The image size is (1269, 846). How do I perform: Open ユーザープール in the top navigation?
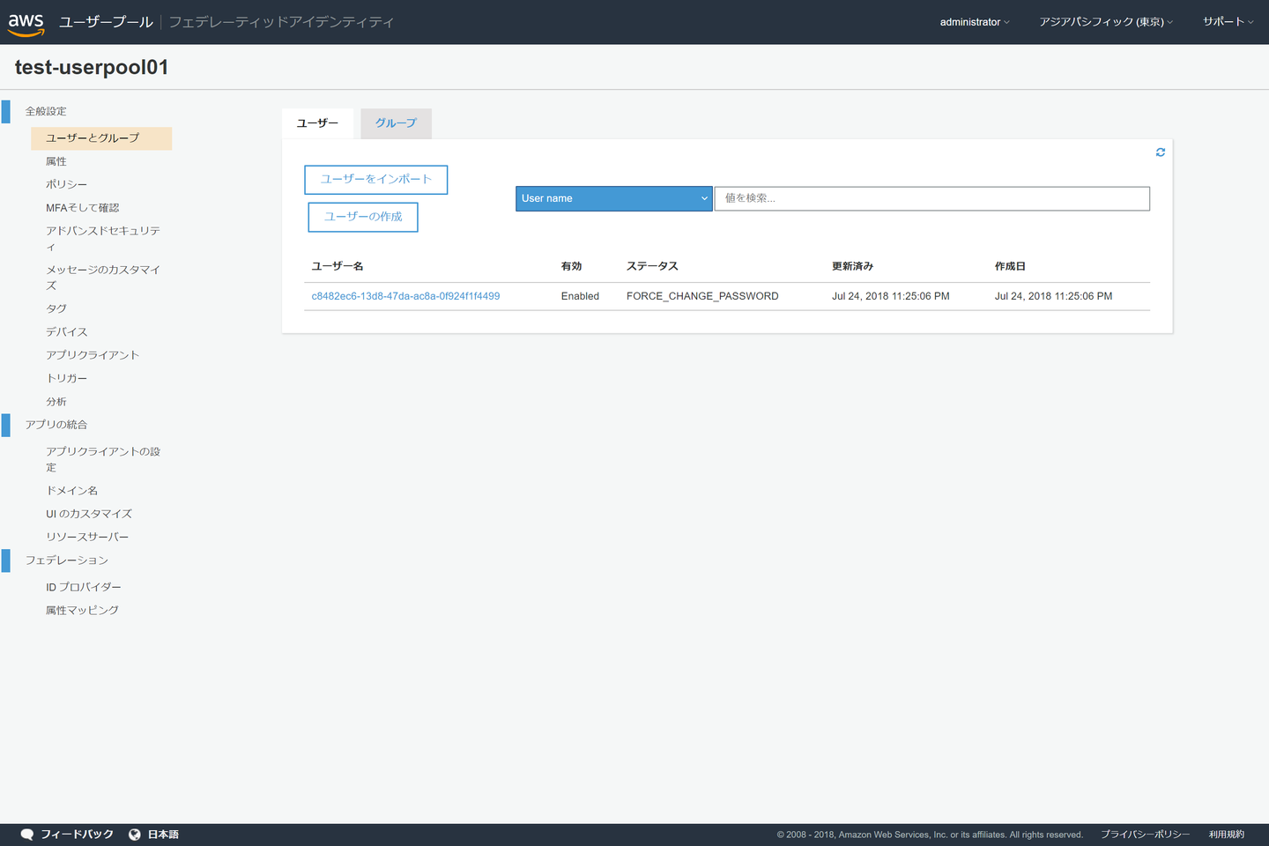(x=106, y=22)
